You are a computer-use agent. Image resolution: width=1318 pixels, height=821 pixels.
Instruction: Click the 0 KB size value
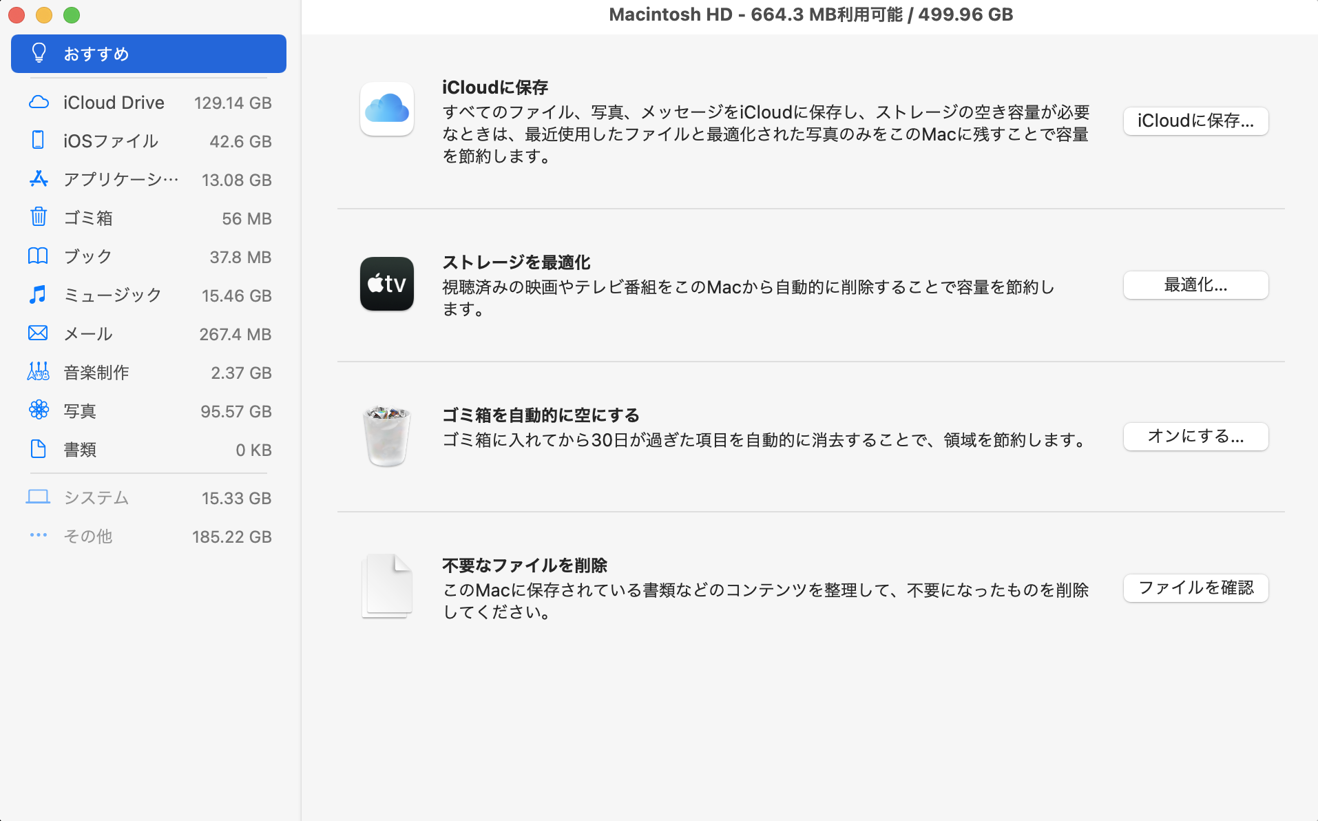tap(253, 450)
